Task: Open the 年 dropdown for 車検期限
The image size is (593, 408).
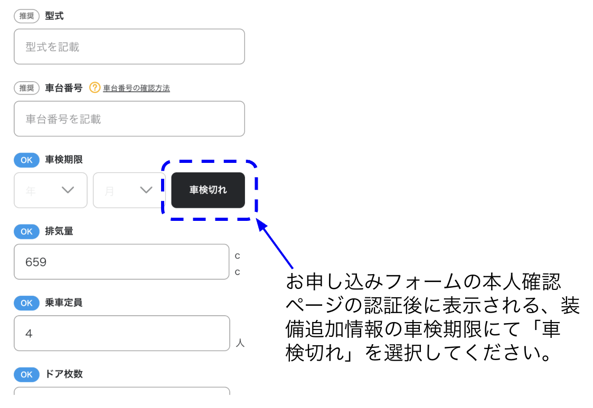Action: tap(51, 190)
